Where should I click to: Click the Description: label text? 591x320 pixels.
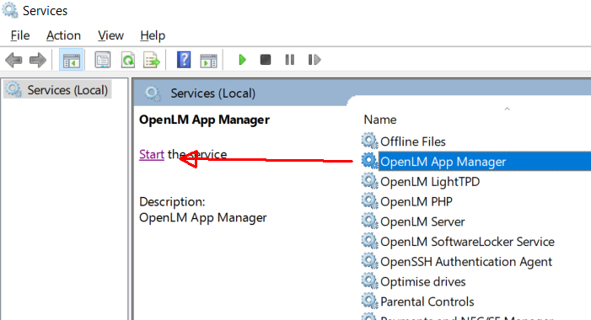tap(172, 202)
